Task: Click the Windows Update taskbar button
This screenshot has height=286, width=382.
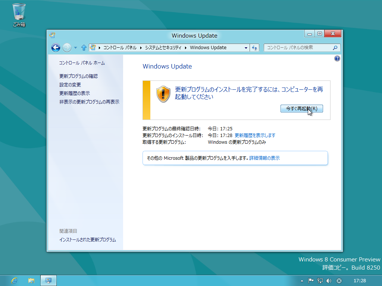Action: point(48,281)
